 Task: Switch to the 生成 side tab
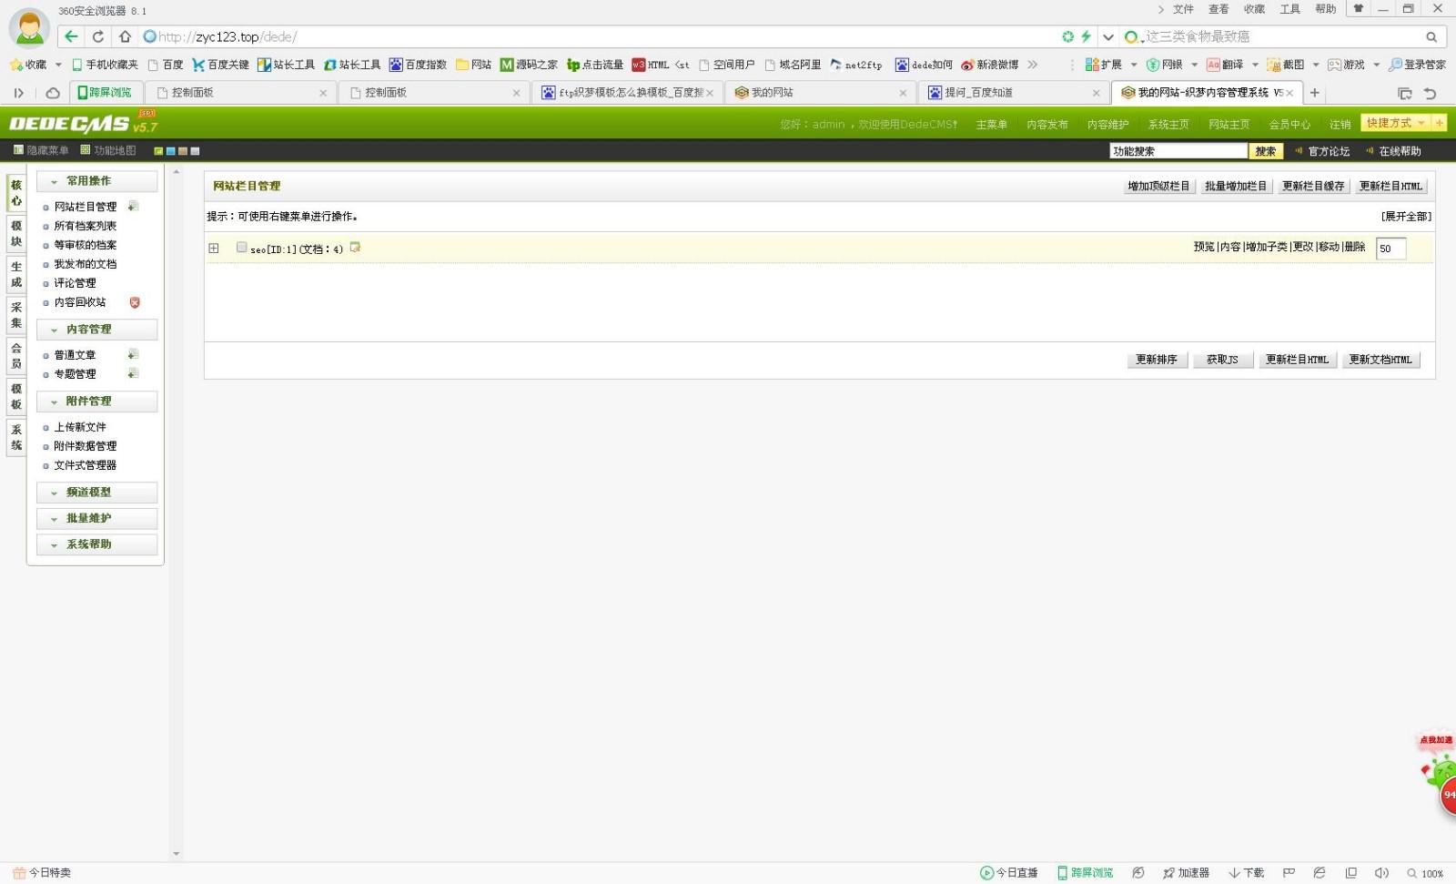click(16, 274)
